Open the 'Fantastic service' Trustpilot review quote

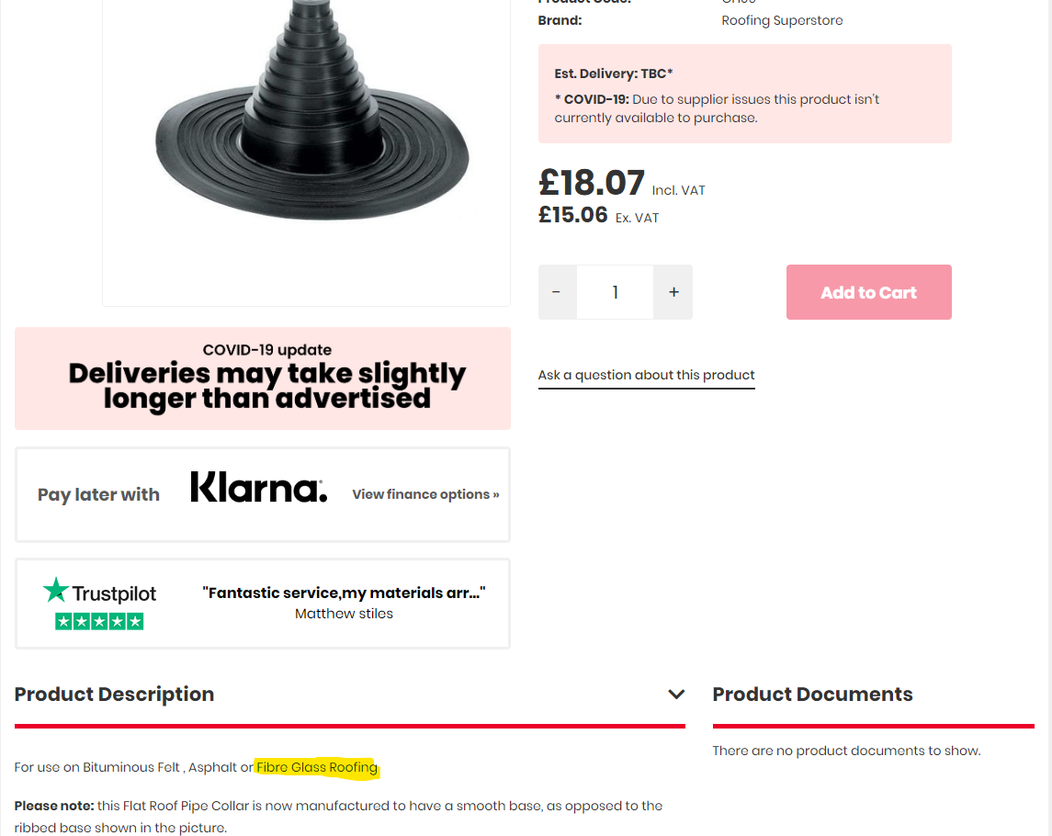pyautogui.click(x=344, y=593)
